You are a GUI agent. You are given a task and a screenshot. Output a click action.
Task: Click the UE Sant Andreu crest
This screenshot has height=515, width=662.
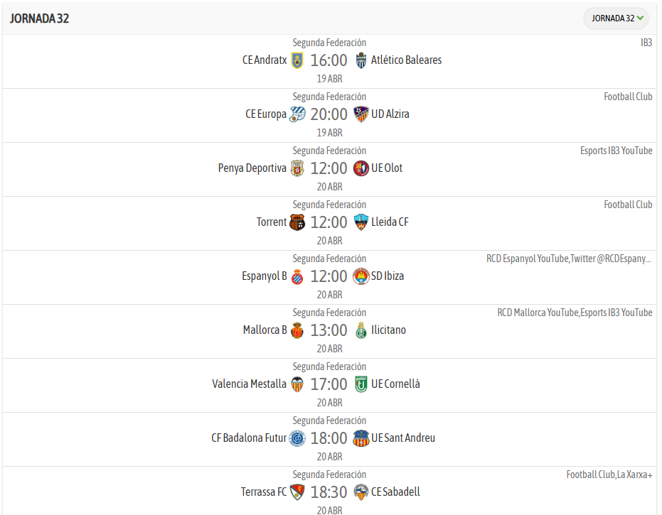[x=361, y=438]
